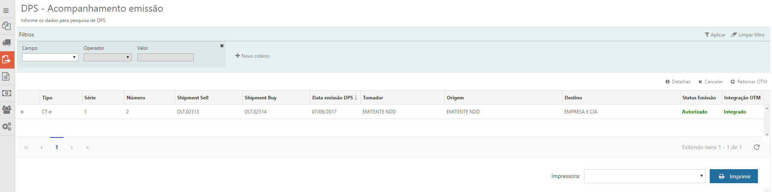Image resolution: width=772 pixels, height=192 pixels.
Task: Refresh the grid with reload icon
Action: (x=757, y=147)
